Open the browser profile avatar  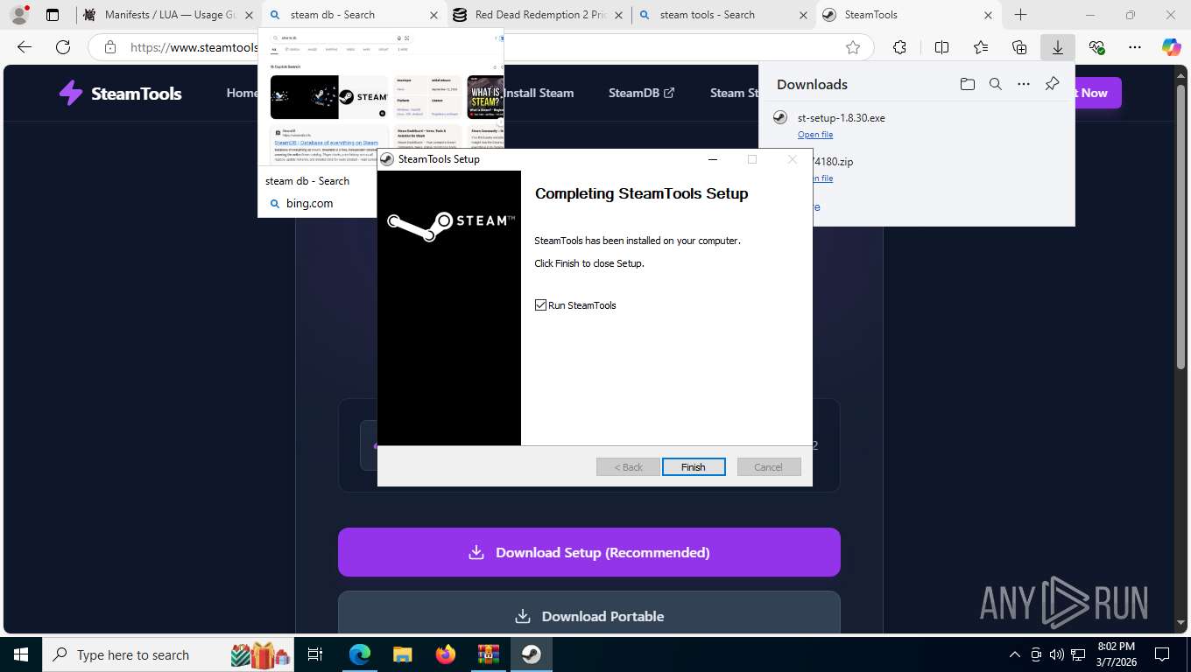click(18, 15)
